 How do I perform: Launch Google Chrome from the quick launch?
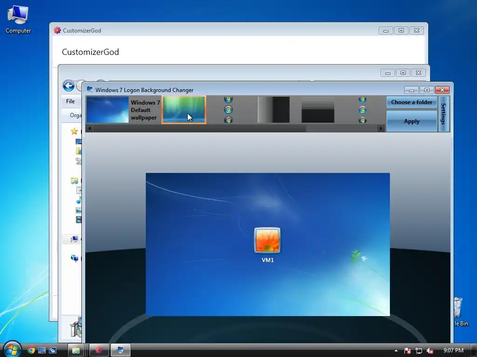tap(31, 350)
